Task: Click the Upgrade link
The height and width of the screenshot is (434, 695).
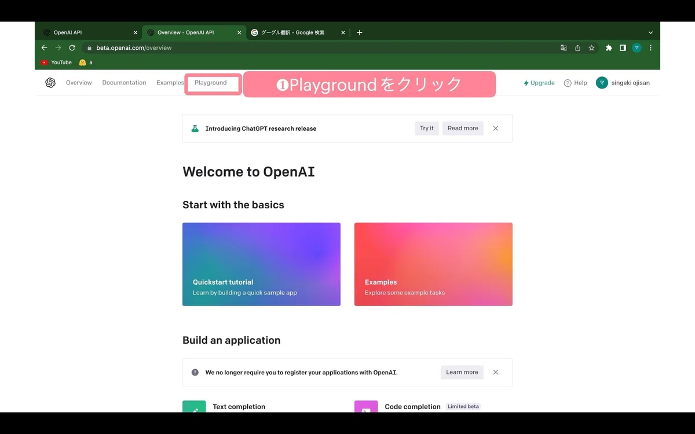Action: 539,83
